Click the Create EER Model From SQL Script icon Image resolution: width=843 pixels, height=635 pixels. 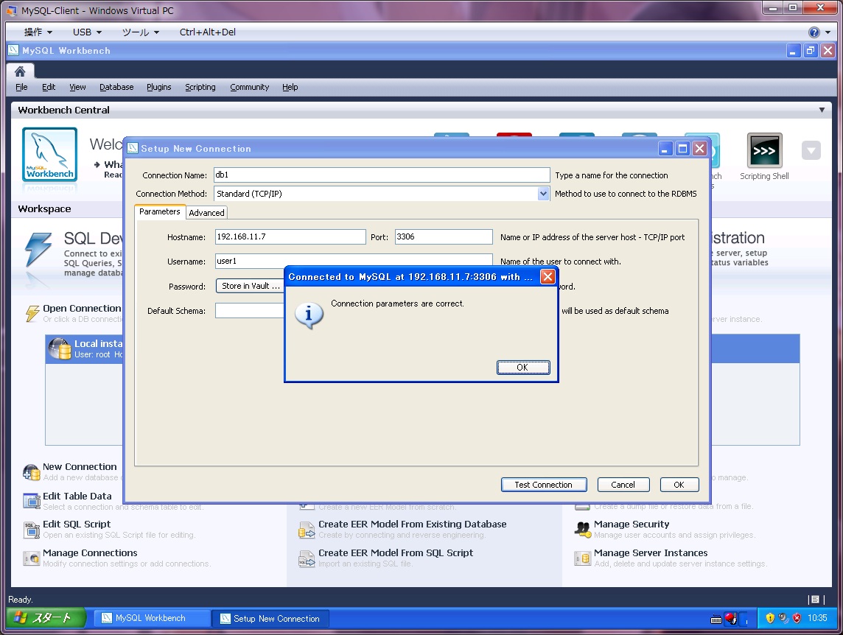pyautogui.click(x=307, y=558)
